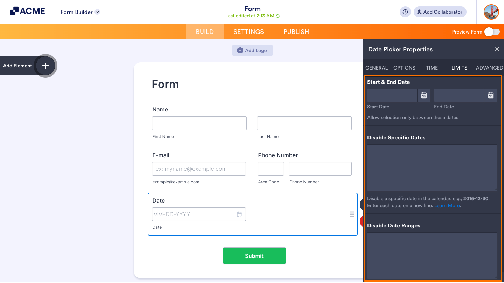Image resolution: width=504 pixels, height=283 pixels.
Task: Close the Date Picker Properties panel
Action: [497, 49]
